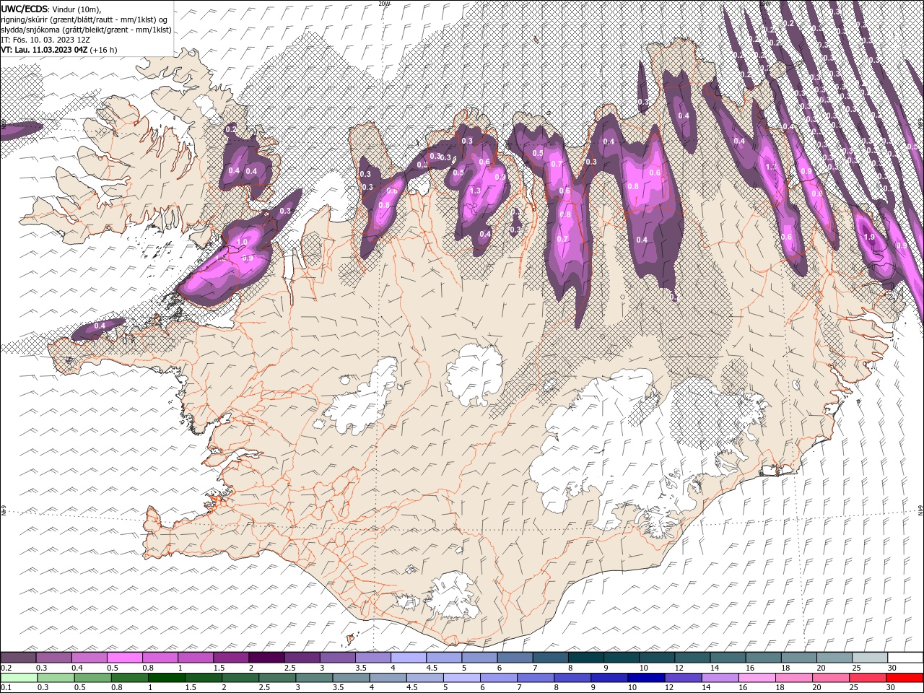Image resolution: width=924 pixels, height=693 pixels.
Task: Click the '3.5' label under the lower scale
Action: click(x=339, y=688)
